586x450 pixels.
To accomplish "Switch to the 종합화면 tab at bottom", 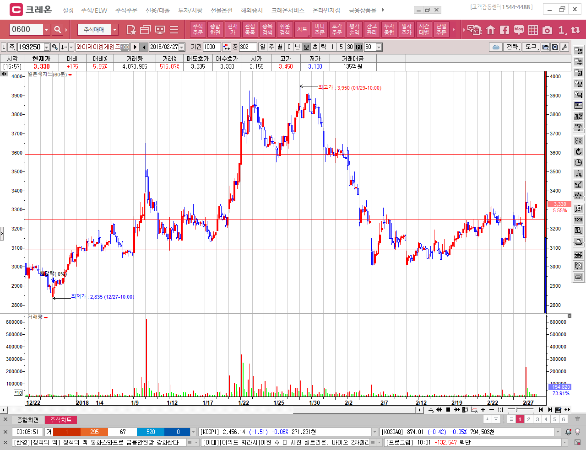I will 28,420.
